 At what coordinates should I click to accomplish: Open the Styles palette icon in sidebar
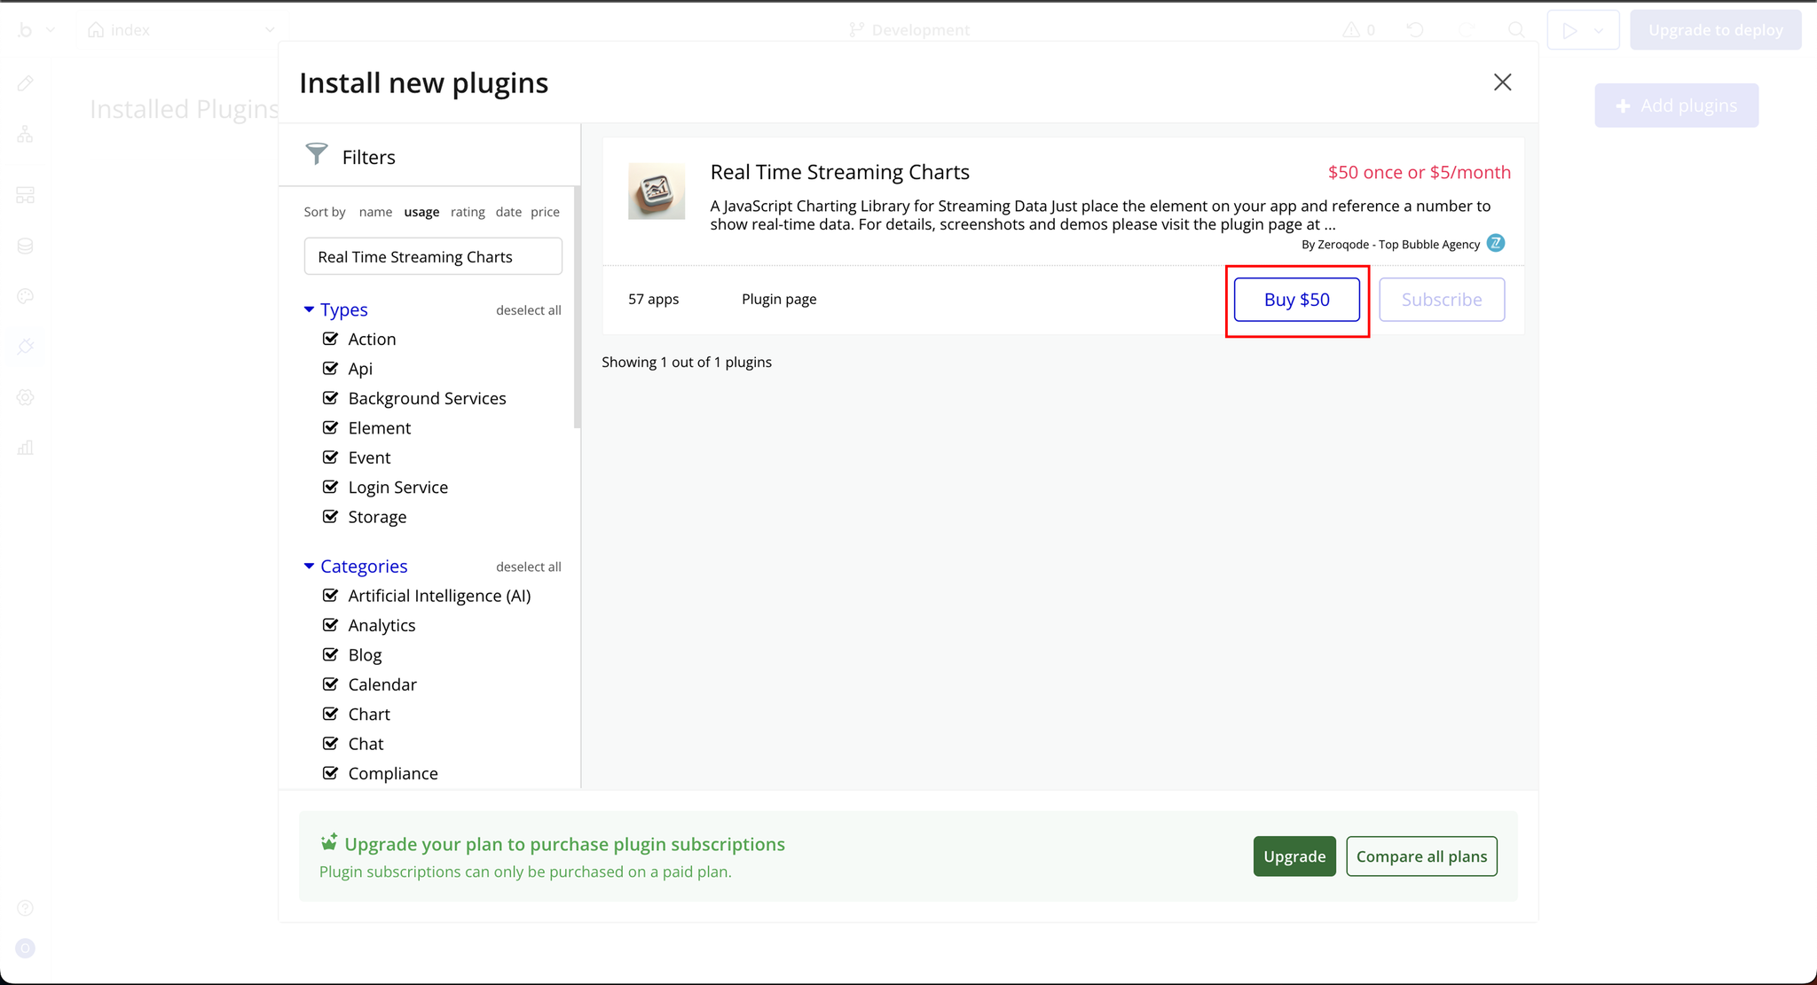[x=26, y=296]
